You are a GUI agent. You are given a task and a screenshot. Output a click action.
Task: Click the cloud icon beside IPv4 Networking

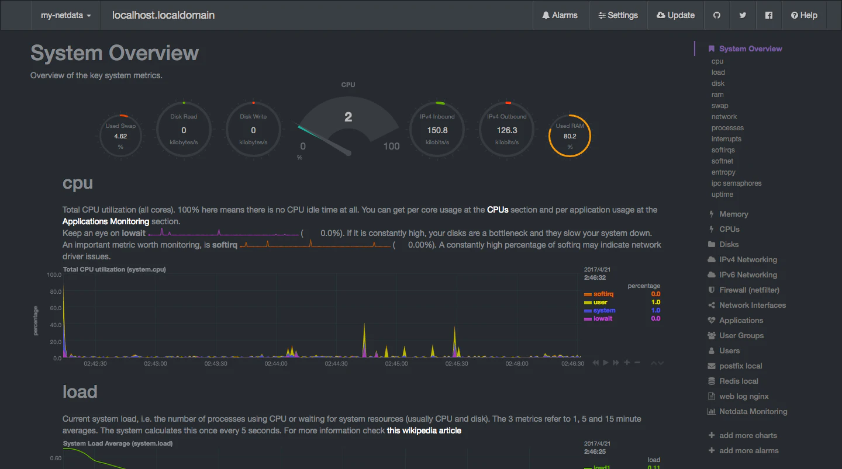coord(712,260)
